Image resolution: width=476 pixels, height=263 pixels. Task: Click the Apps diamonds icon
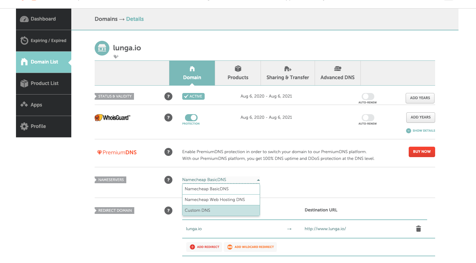coord(24,104)
